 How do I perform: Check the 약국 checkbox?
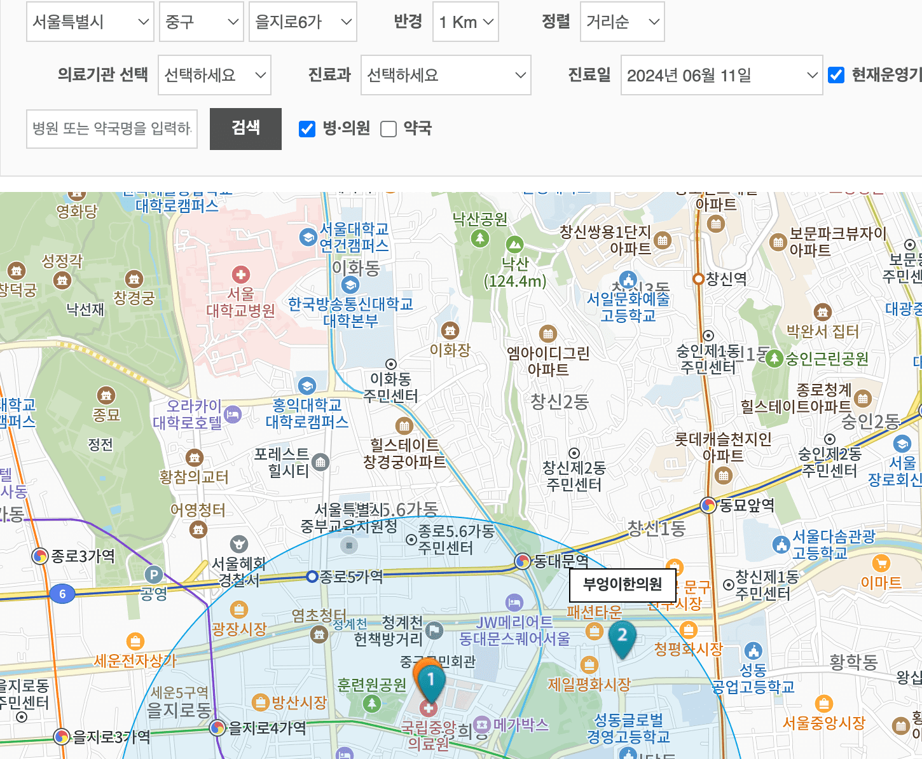(x=389, y=129)
